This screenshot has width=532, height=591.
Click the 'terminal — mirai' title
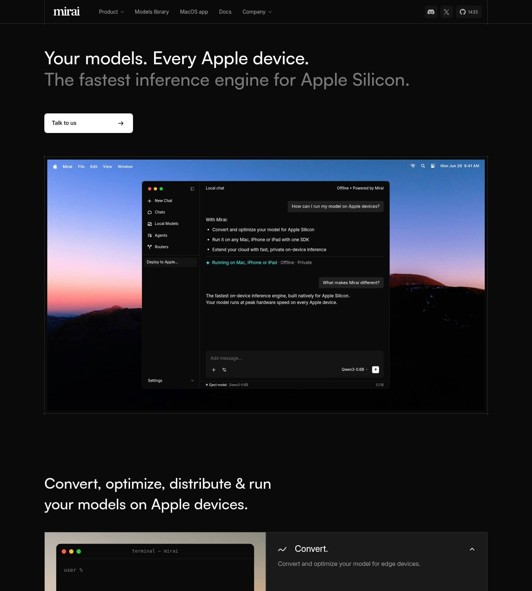[155, 551]
